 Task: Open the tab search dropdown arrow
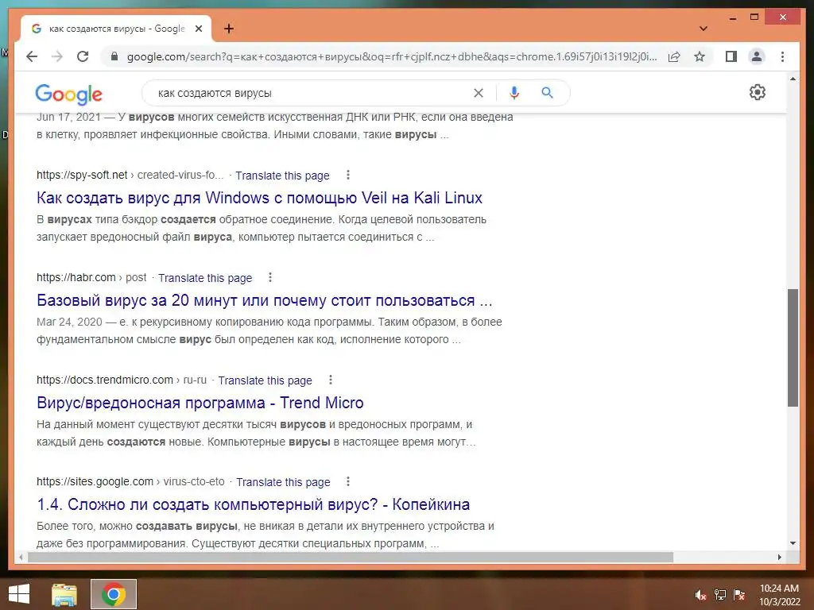click(x=704, y=29)
